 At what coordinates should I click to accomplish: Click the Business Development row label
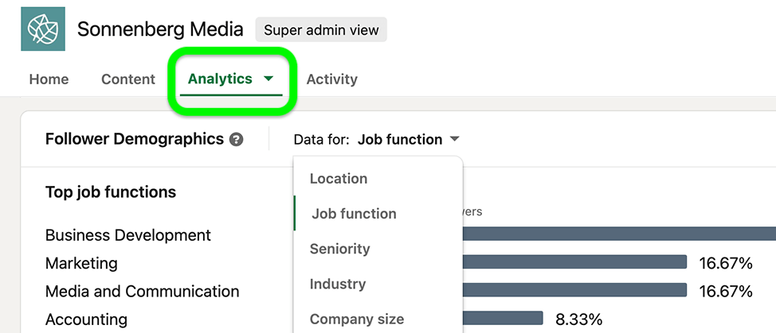coord(128,234)
